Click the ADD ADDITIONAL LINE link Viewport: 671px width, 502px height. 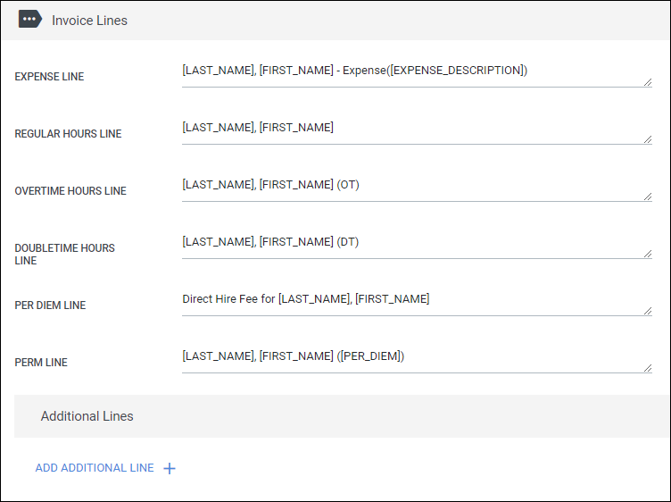coord(95,468)
